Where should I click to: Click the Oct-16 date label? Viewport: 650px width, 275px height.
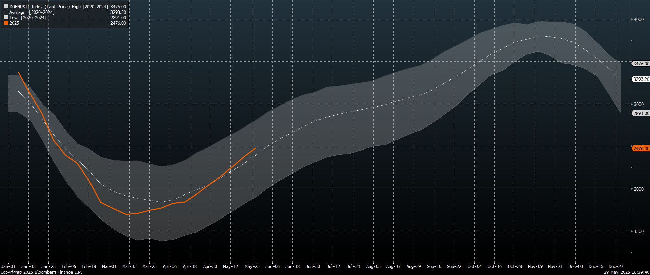[494, 266]
